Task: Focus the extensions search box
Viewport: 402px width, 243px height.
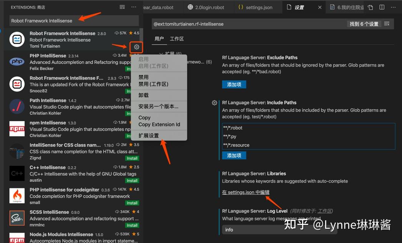Action: pos(74,20)
